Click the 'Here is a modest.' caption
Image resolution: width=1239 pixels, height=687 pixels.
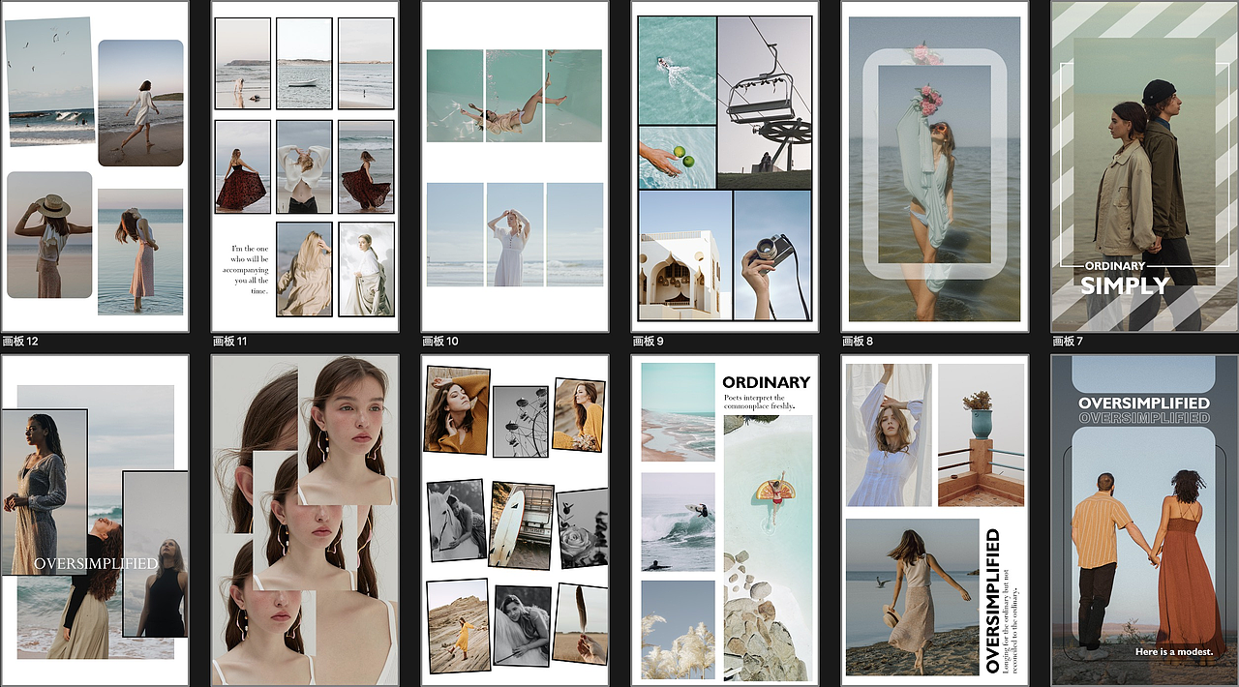1174,652
